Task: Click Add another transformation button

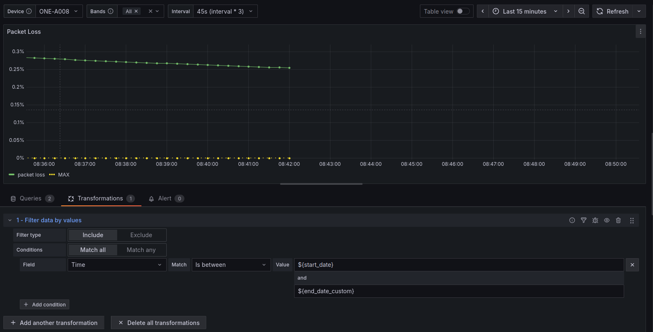Action: coord(54,323)
